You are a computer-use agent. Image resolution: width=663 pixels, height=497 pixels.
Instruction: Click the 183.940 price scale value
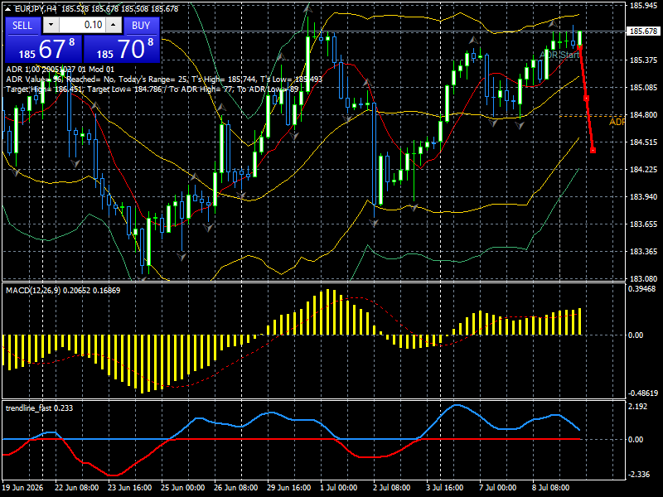pos(644,197)
